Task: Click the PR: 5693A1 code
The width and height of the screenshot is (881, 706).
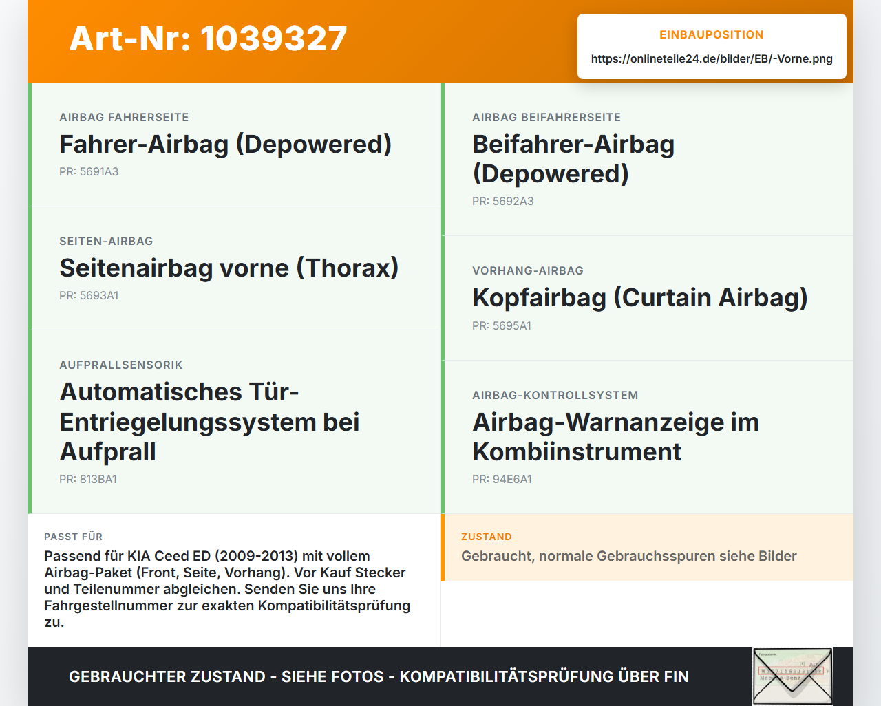Action: coord(89,295)
